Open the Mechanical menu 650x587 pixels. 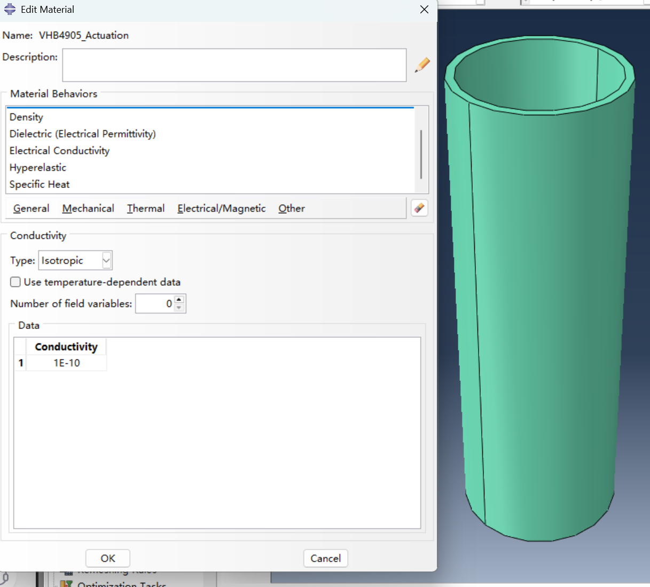(88, 208)
